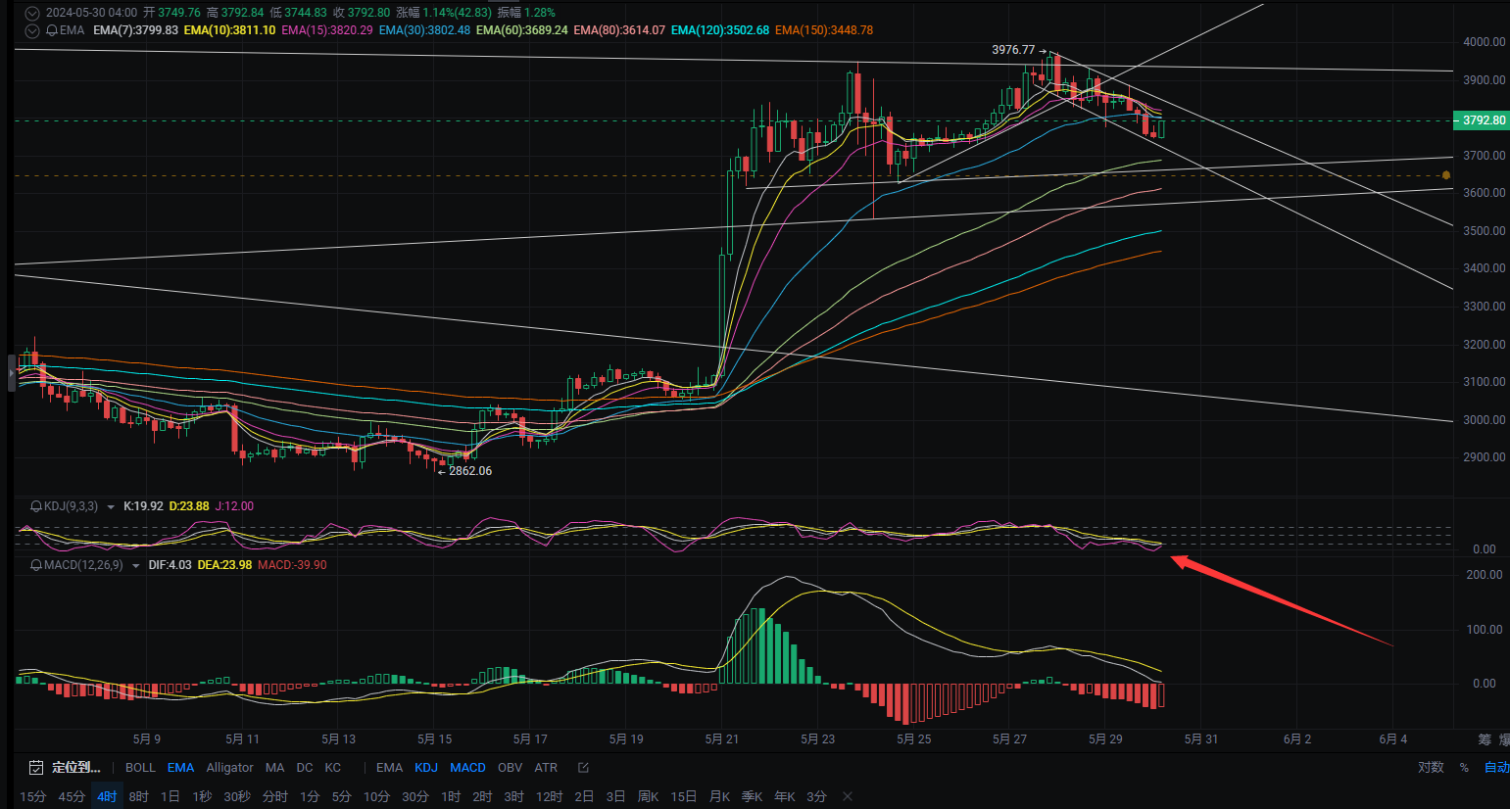Select the Alligator indicator option
Viewport: 1510px width, 809px height.
(229, 768)
